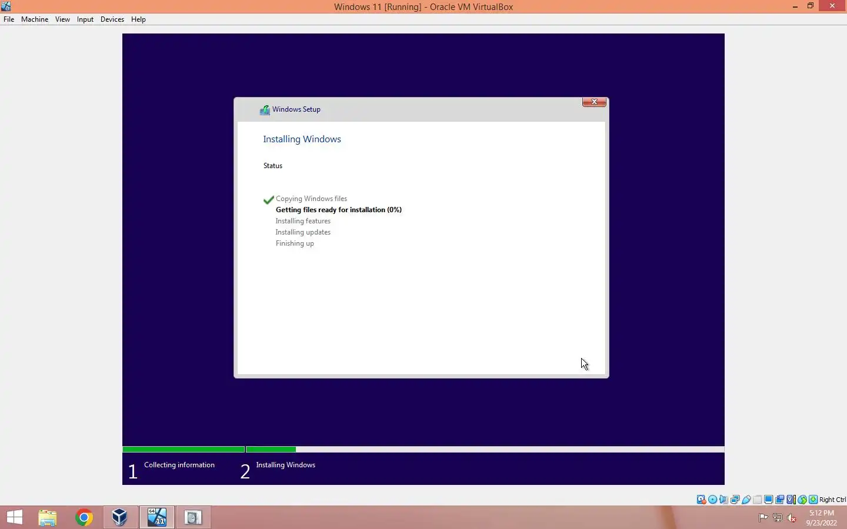Click the muted volume tray icon
The image size is (847, 529).
[x=792, y=518]
